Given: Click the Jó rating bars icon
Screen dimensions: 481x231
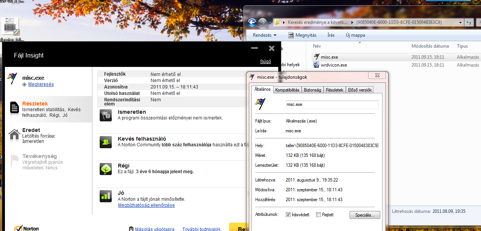Looking at the screenshot, I should [106, 196].
